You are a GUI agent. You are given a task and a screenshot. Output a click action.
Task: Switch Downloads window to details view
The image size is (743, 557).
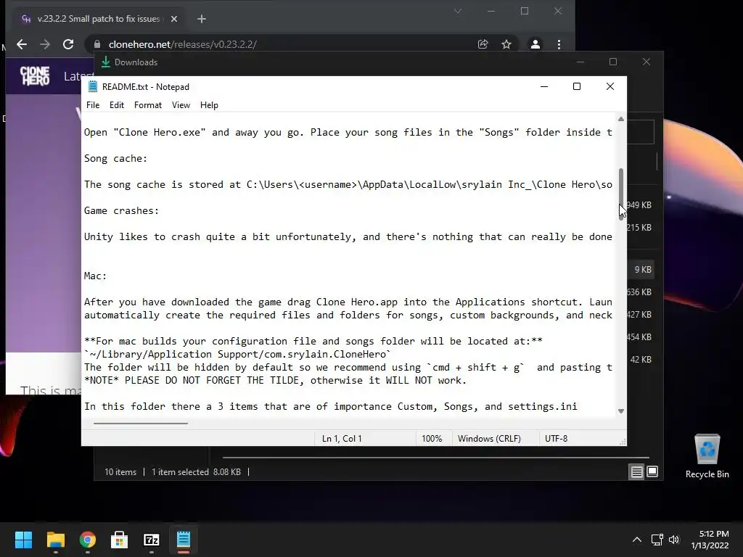point(636,471)
